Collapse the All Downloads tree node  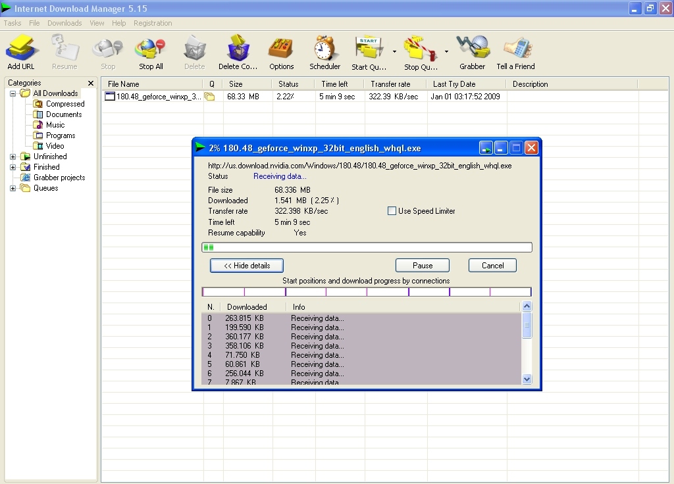[x=13, y=93]
